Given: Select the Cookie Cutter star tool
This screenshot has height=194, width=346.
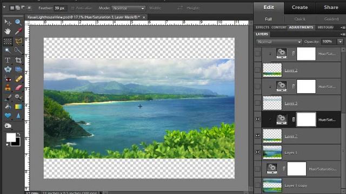Looking at the screenshot, I should 8,70.
